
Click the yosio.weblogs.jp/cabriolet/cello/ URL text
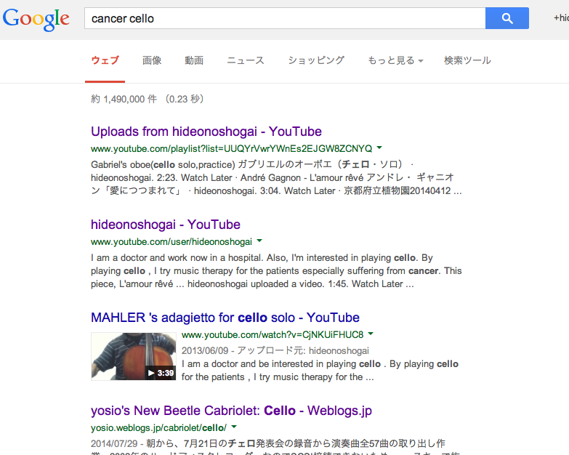coord(158,428)
